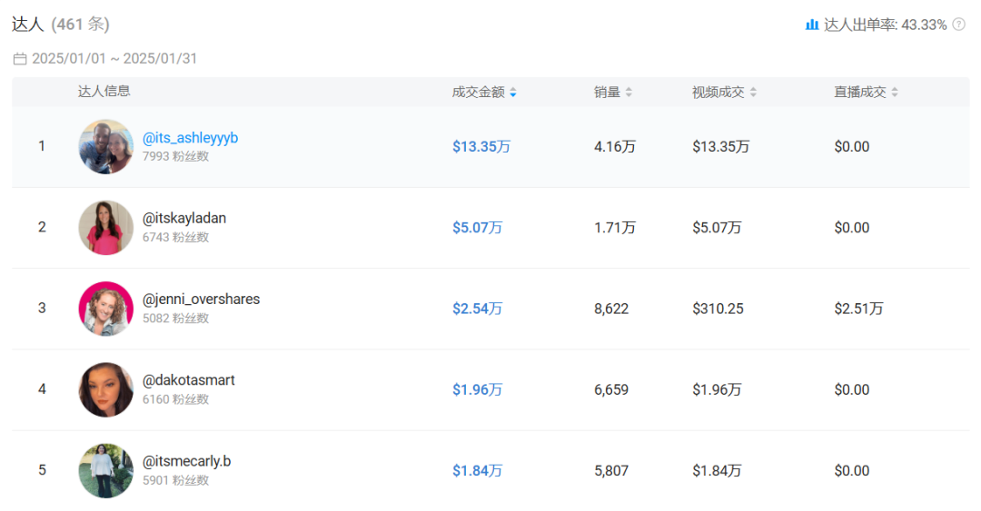Open @its_ashleyyyb profile link
The image size is (981, 511).
point(190,138)
